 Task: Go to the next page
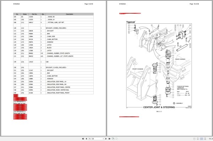(x=106, y=139)
